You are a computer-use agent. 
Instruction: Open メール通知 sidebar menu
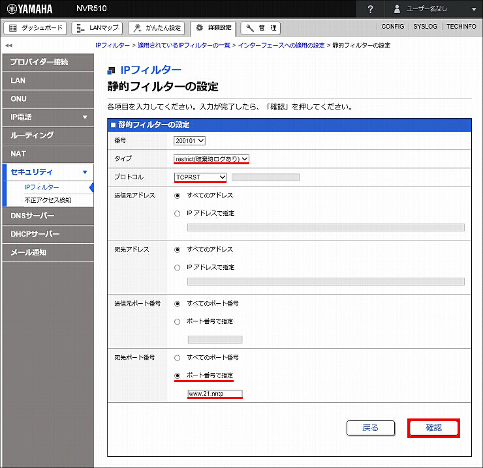tap(48, 253)
